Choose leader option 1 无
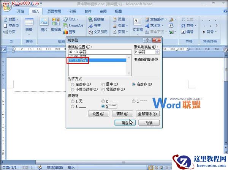228x170 pixels. tap(77, 101)
